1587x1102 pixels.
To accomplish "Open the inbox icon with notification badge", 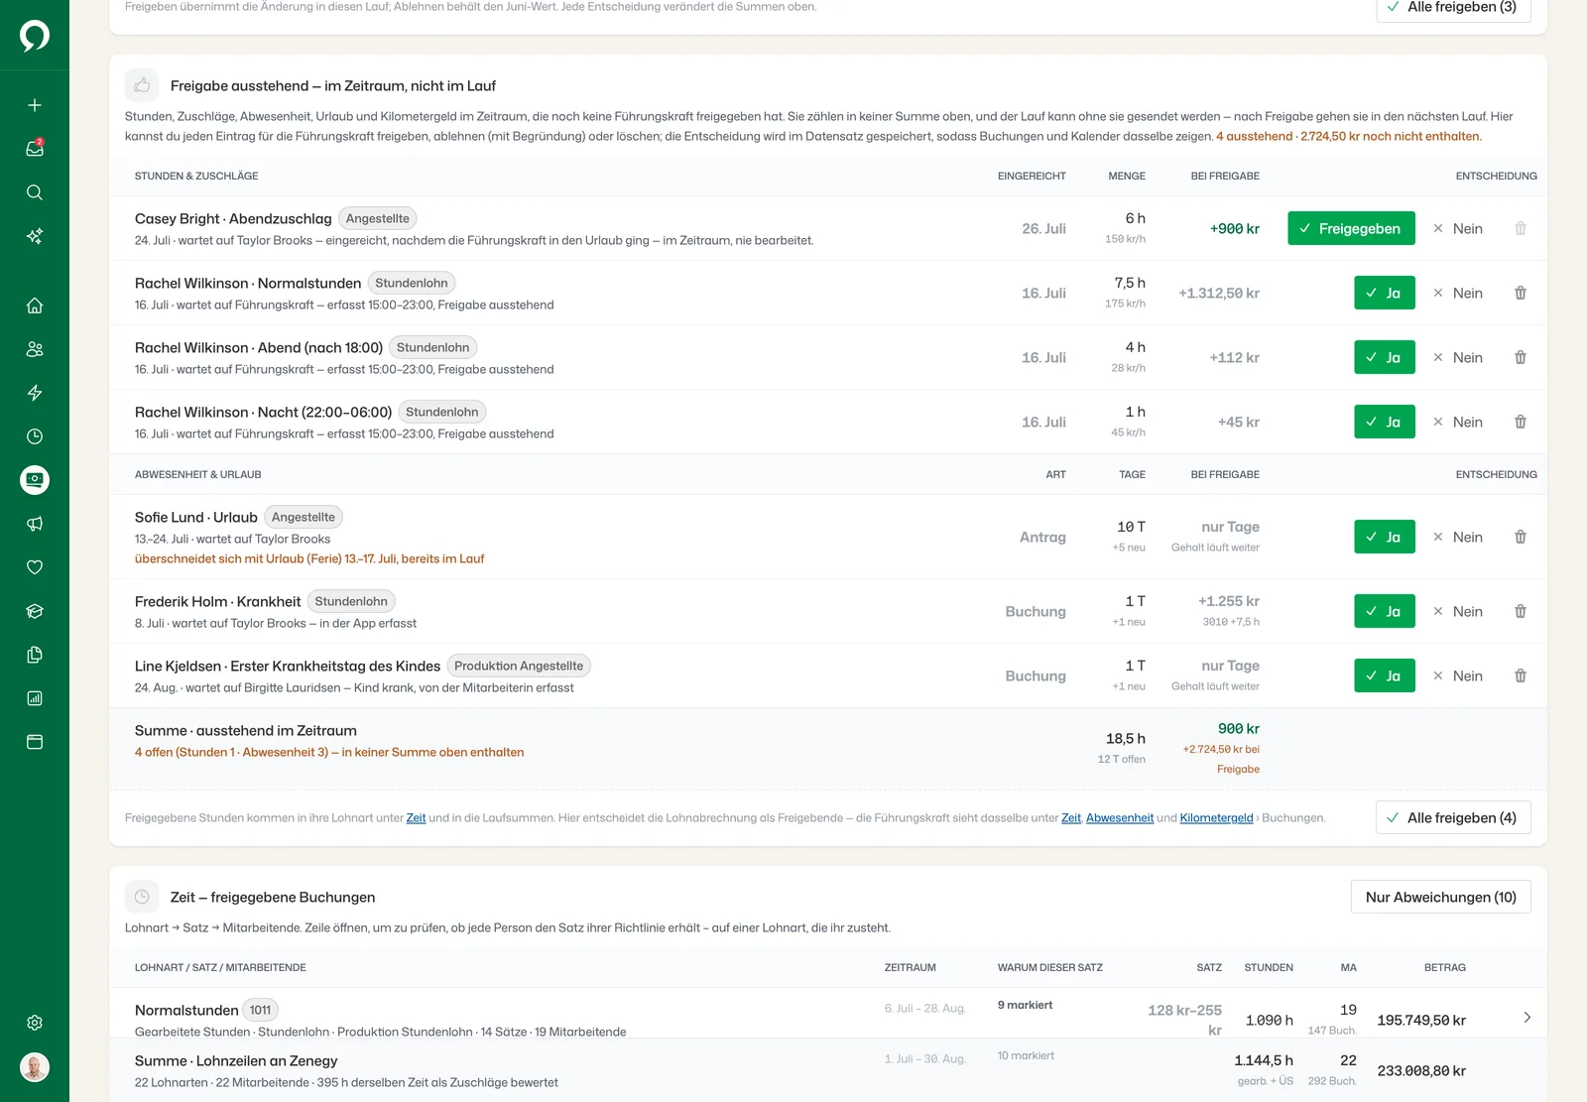I will click(35, 149).
